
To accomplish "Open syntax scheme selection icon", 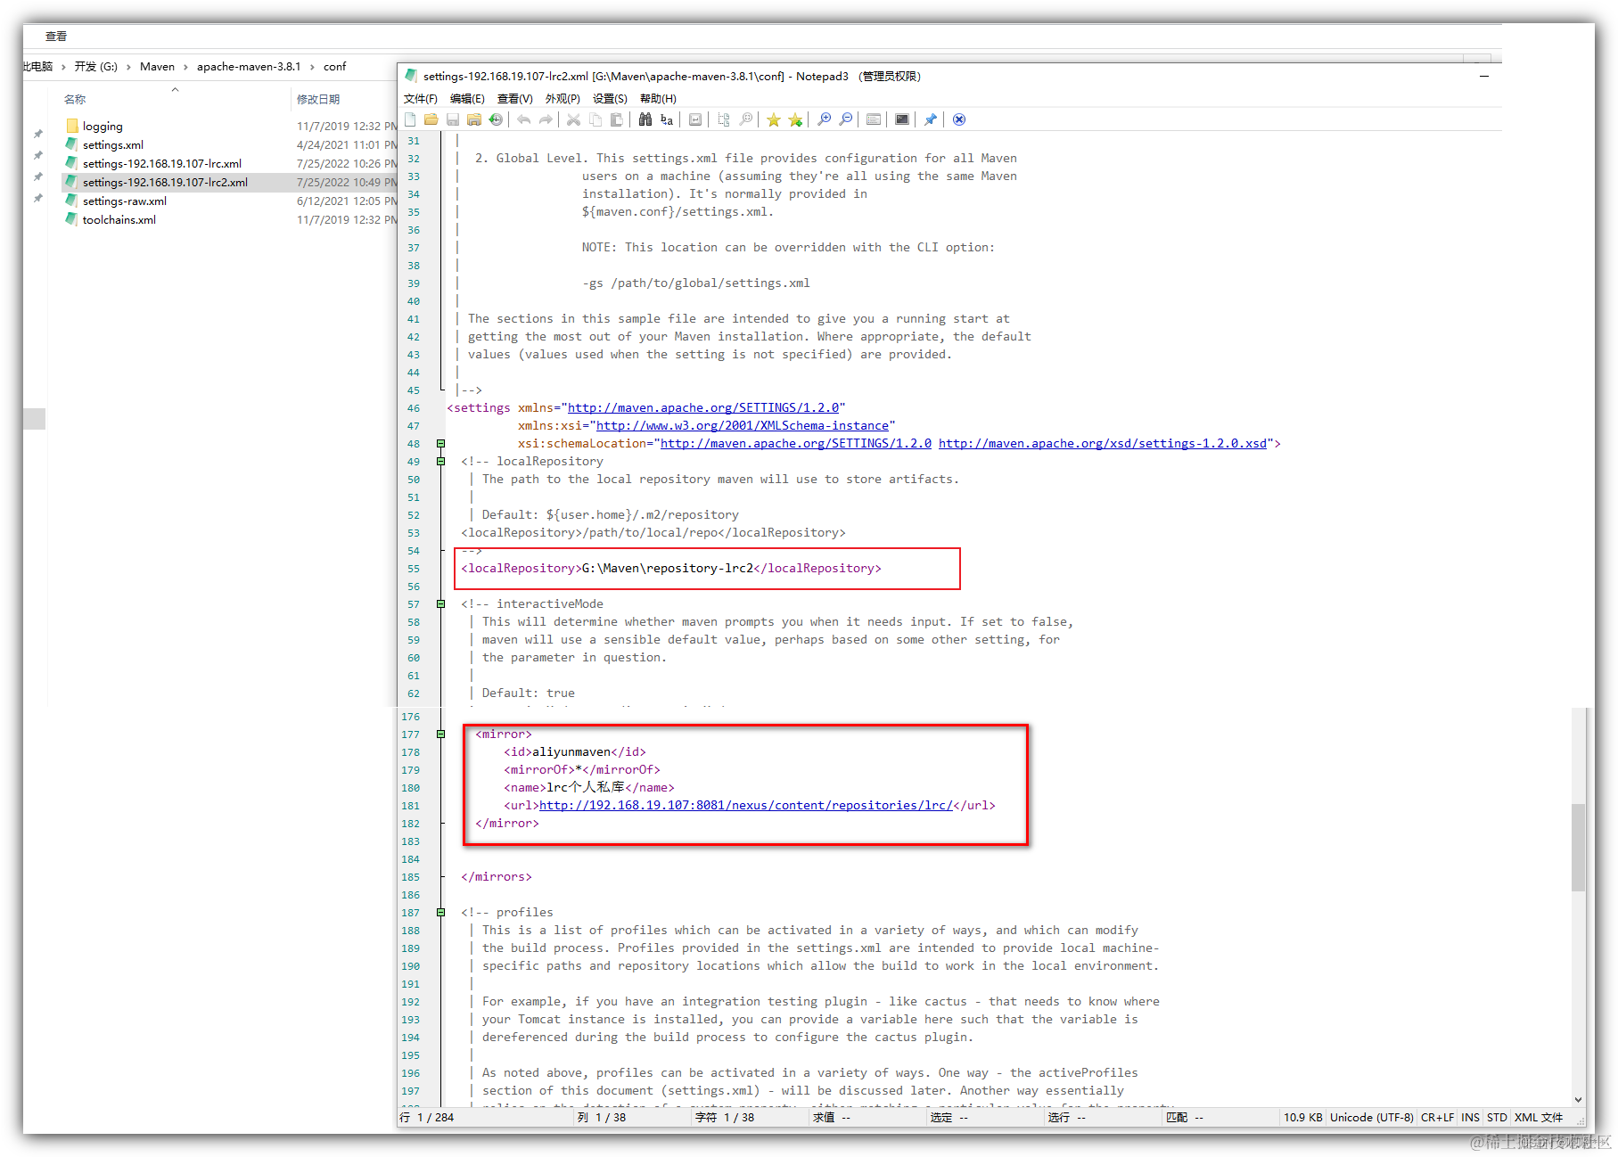I will point(874,119).
